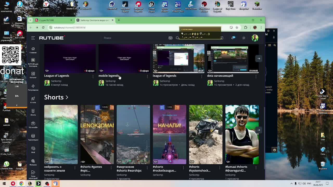Click the search magnifier icon
333x187 pixels.
pyautogui.click(x=177, y=38)
